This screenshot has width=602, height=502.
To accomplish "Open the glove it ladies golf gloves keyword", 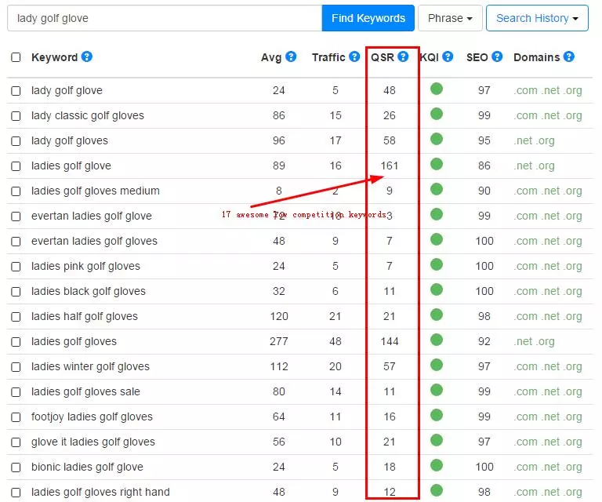I will [x=93, y=442].
